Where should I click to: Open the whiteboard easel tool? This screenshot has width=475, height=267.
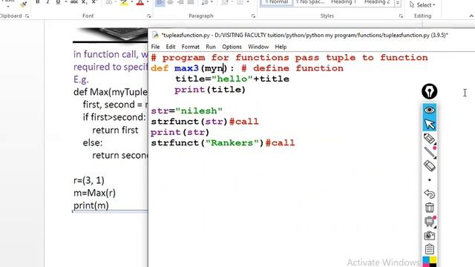pyautogui.click(x=429, y=222)
